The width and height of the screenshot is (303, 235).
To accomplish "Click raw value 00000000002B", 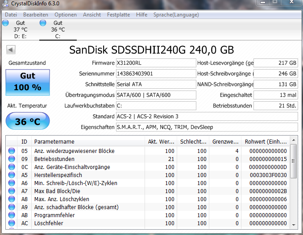I will (268, 191).
